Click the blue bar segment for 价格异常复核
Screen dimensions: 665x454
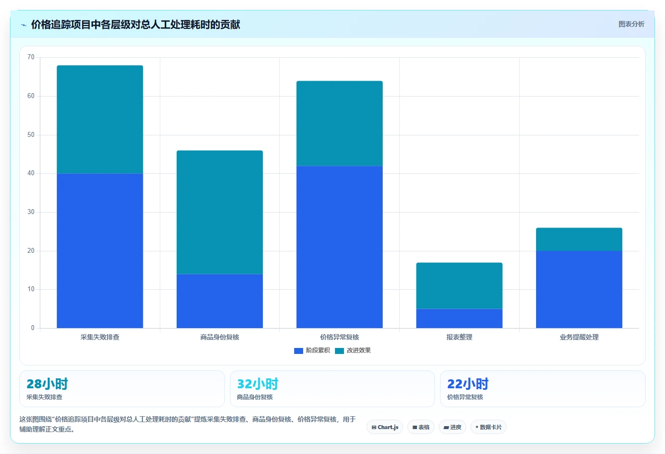pos(339,247)
